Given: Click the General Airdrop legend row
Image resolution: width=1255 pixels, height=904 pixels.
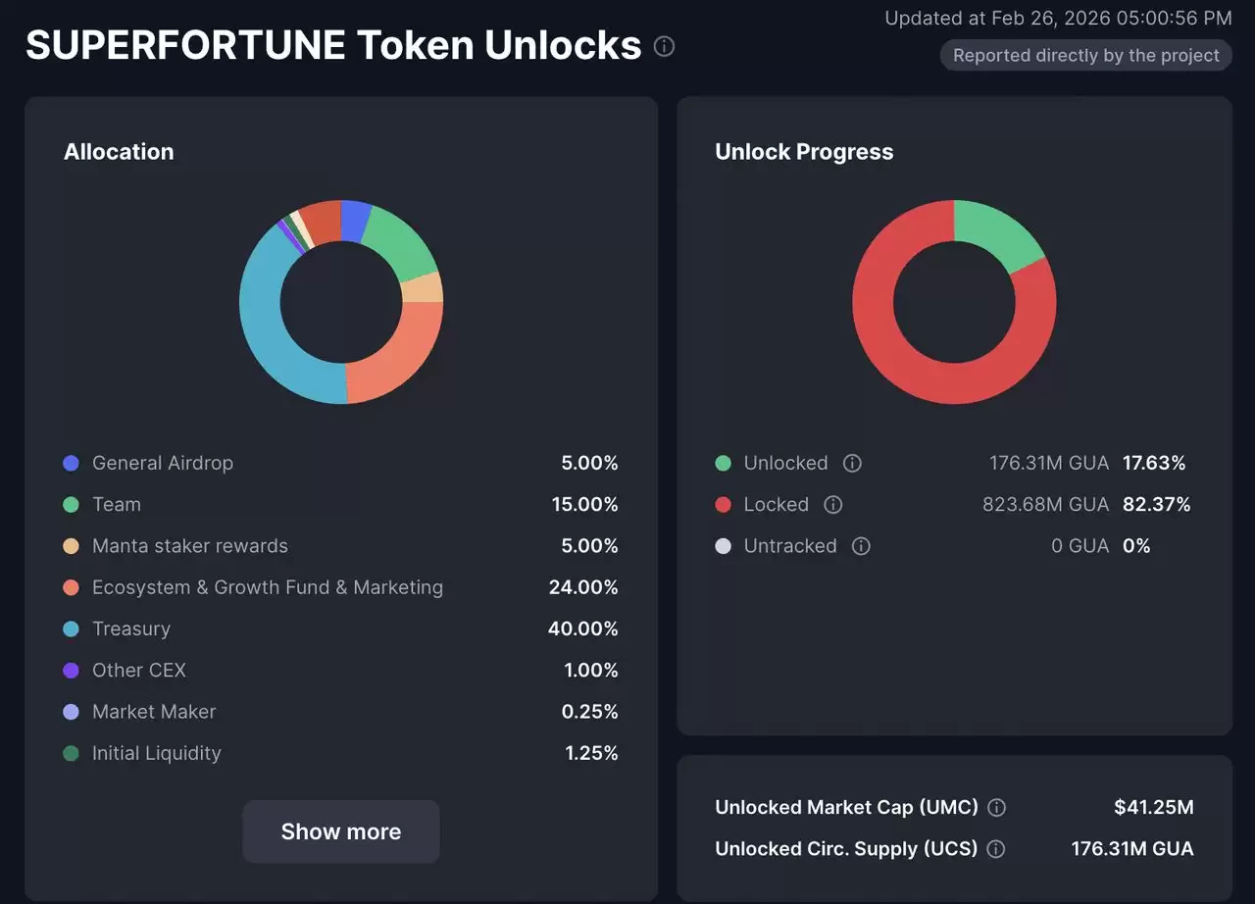Looking at the screenshot, I should click(162, 463).
